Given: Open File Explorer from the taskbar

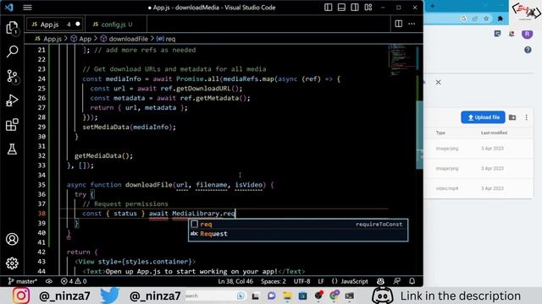Looking at the screenshot, I should pos(287,296).
